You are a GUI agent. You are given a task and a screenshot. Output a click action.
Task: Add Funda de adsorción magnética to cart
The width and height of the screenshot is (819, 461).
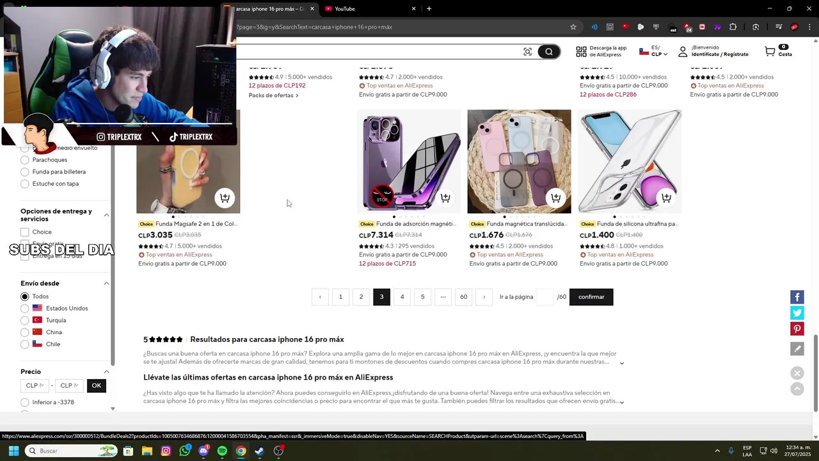pos(445,198)
